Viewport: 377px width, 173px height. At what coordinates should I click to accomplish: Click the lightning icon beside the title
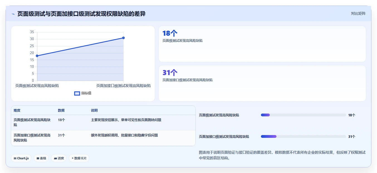13,14
